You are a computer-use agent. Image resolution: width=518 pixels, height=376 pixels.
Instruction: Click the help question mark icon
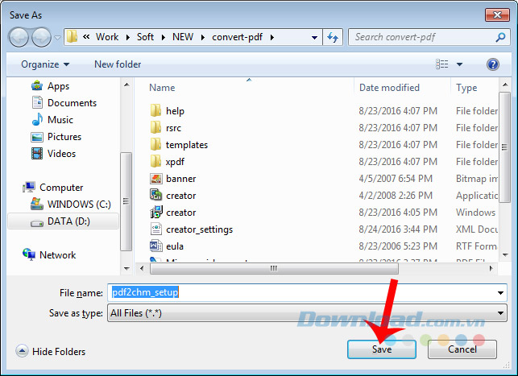point(492,64)
